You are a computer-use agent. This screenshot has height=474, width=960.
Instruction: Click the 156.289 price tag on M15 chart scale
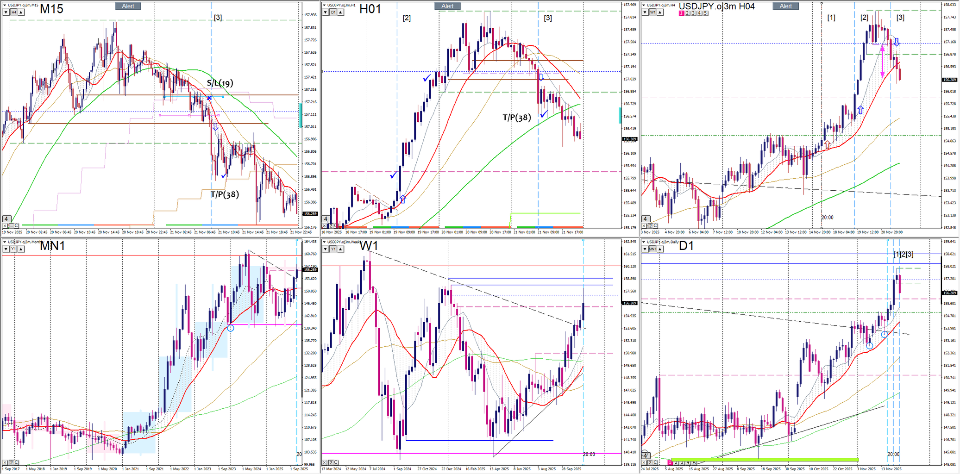(310, 214)
